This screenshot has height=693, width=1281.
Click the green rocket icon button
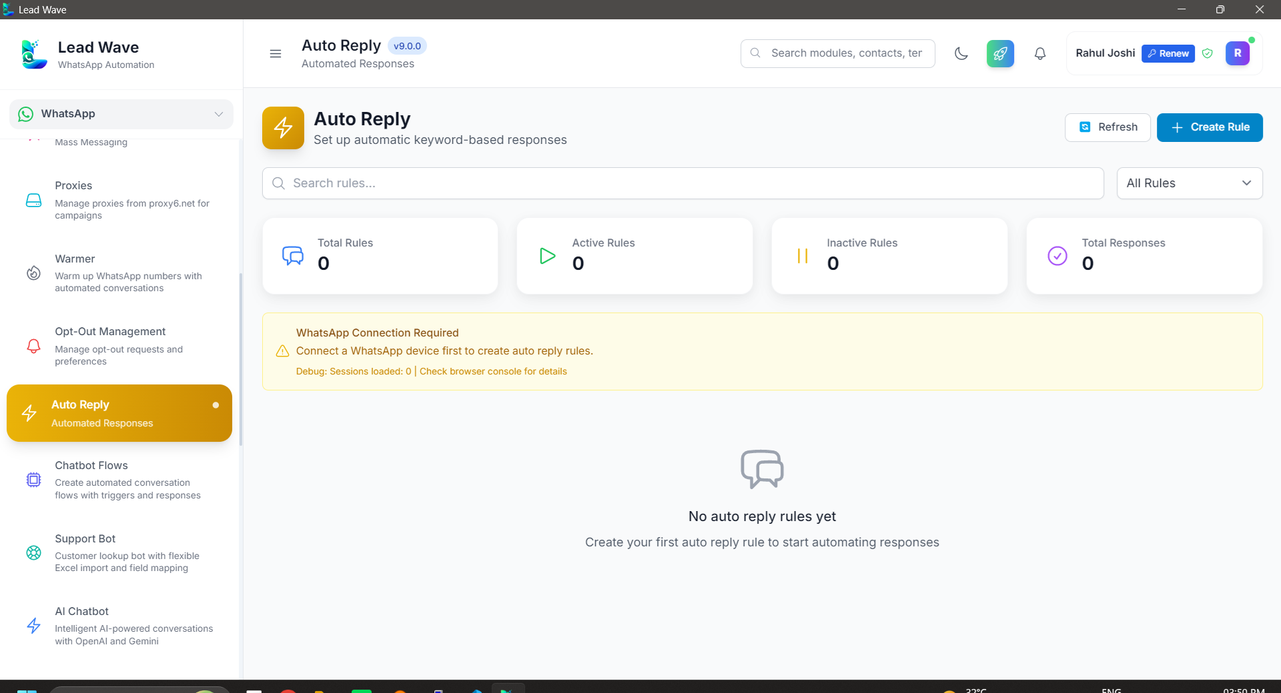1000,53
